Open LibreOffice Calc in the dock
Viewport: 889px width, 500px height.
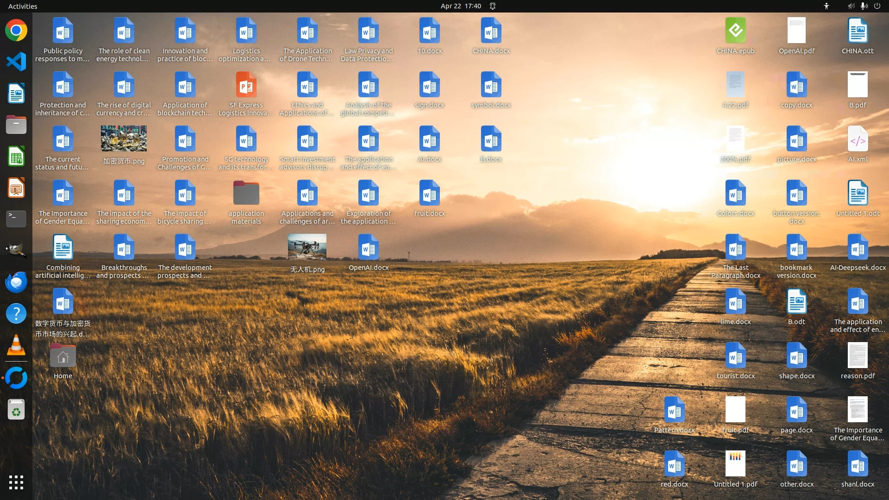(x=16, y=156)
